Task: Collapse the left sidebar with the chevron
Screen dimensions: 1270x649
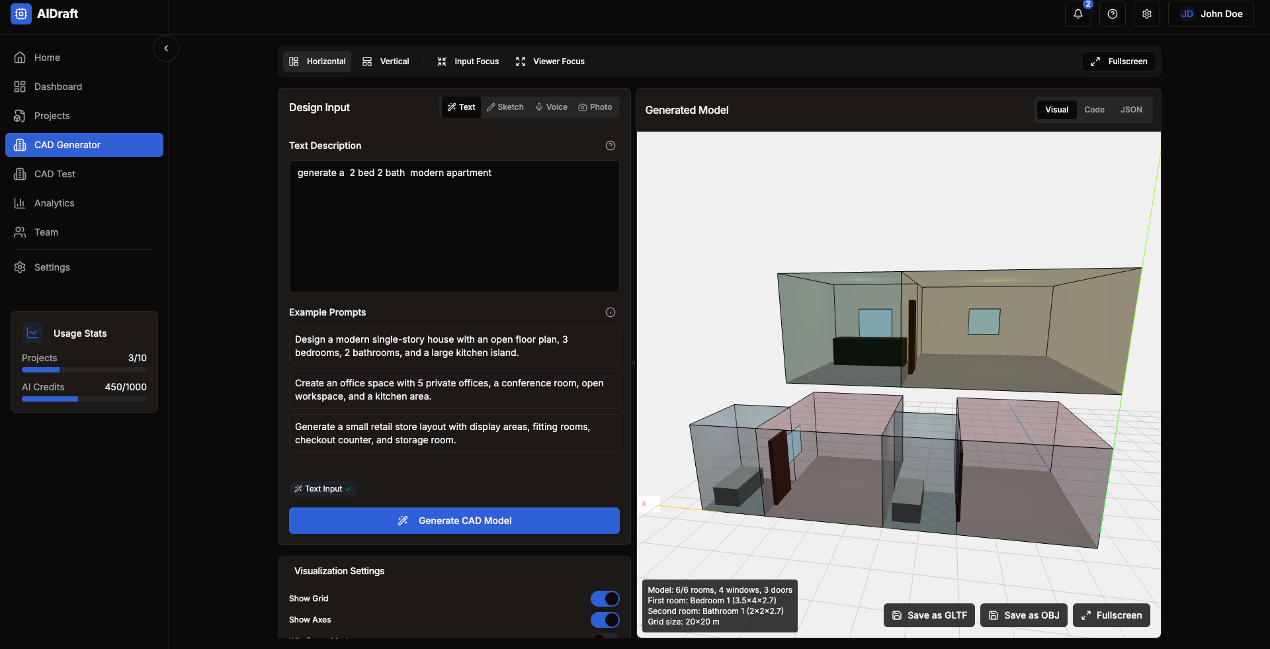Action: [166, 48]
